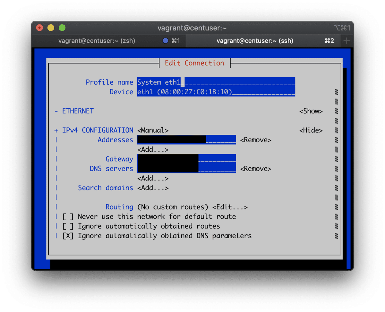Switch to the ssh terminal tab
385x312 pixels.
[263, 41]
